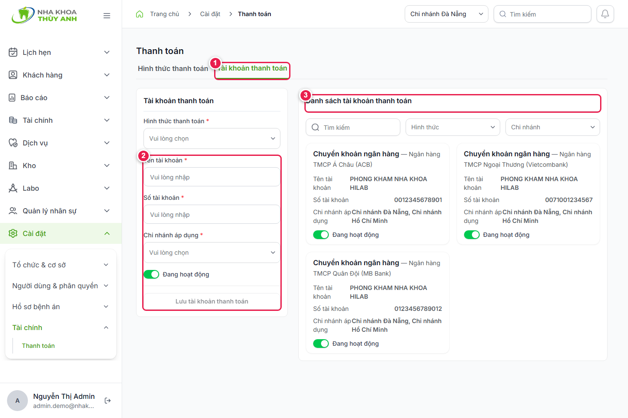This screenshot has height=418, width=628.
Task: Toggle active switch on the Vietcombank account card
Action: click(x=472, y=235)
